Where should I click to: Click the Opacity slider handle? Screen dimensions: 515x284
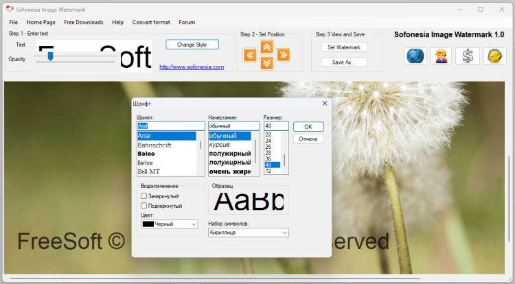(50, 56)
